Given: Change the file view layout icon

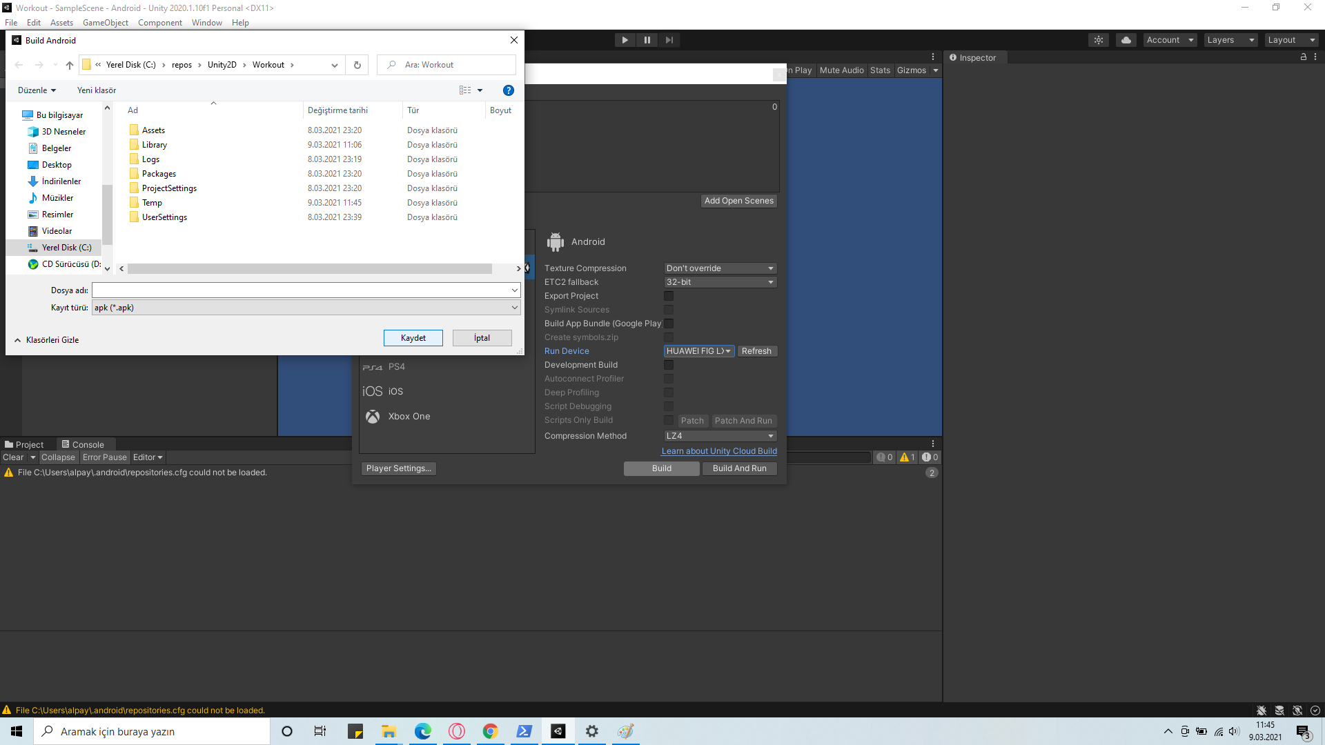Looking at the screenshot, I should (x=465, y=90).
